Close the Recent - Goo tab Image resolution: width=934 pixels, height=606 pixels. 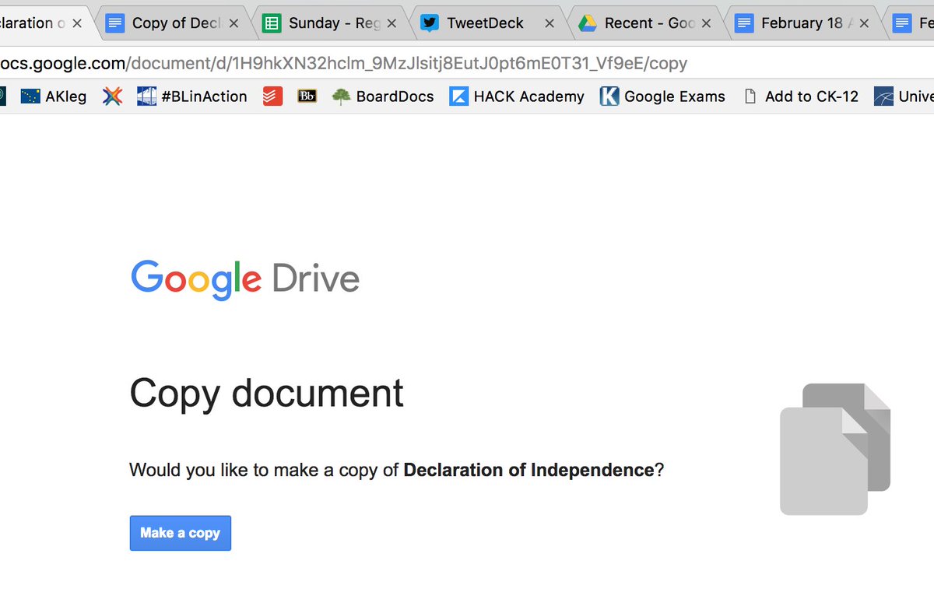(706, 23)
